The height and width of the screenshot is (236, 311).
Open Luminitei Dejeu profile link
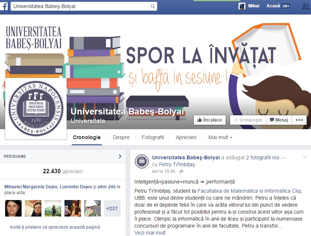[x=76, y=187]
